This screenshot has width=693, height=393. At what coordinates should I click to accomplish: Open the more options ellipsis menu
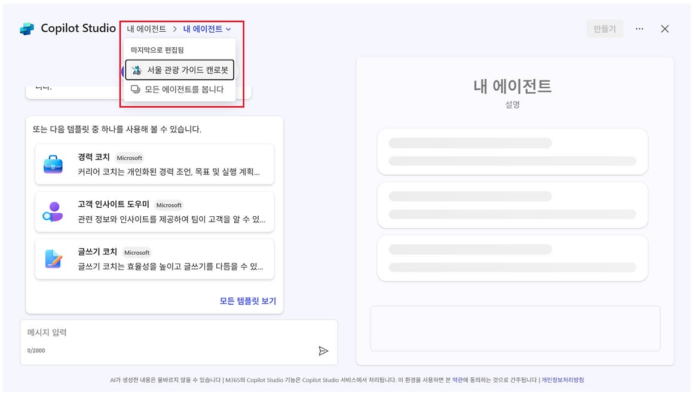[x=639, y=29]
